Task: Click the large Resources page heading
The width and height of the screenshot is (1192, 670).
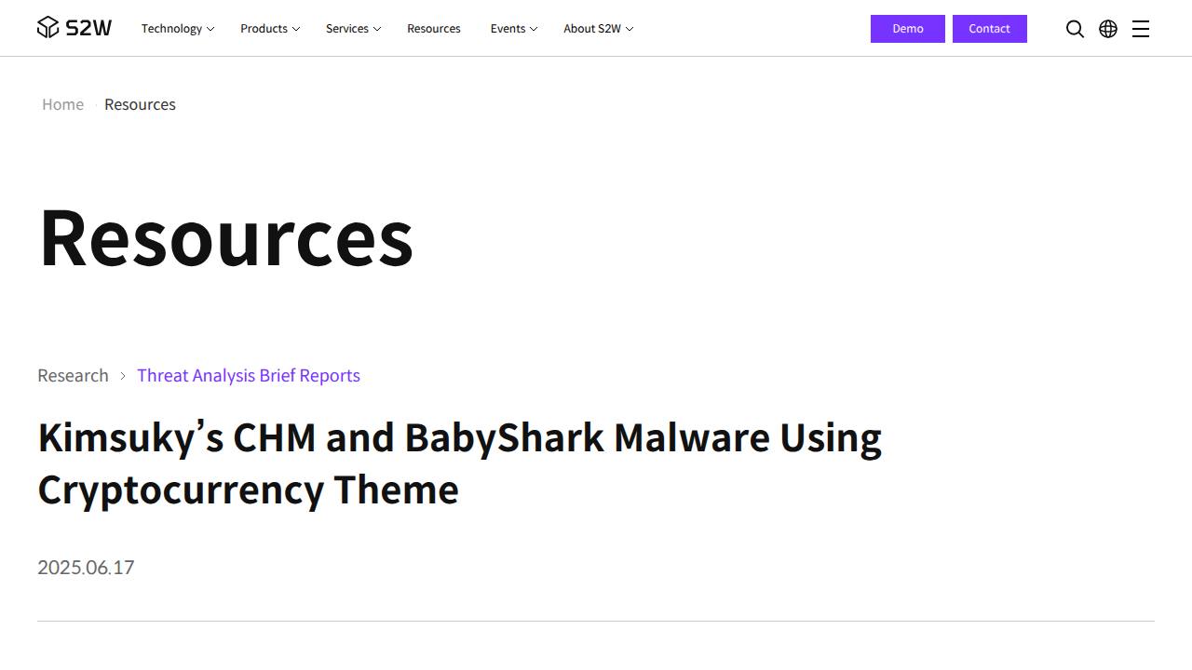Action: pos(225,237)
